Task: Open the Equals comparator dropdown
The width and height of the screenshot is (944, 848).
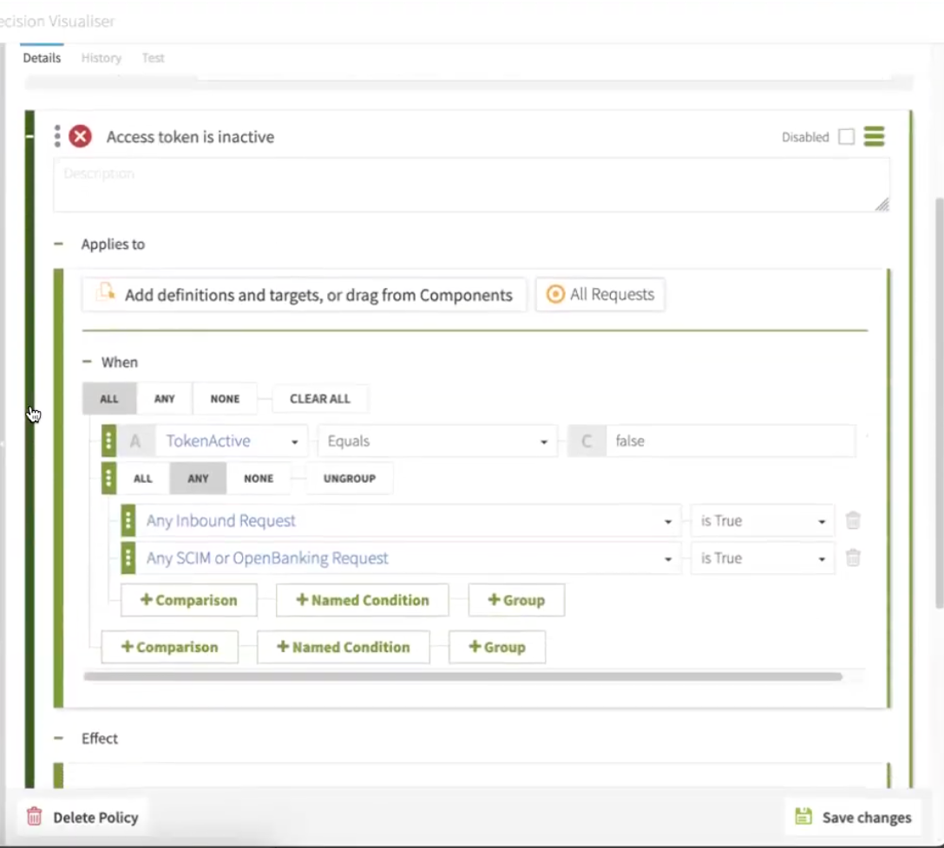Action: [x=437, y=441]
